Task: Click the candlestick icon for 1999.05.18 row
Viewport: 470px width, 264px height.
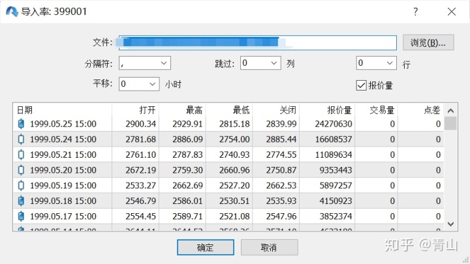Action: click(21, 201)
